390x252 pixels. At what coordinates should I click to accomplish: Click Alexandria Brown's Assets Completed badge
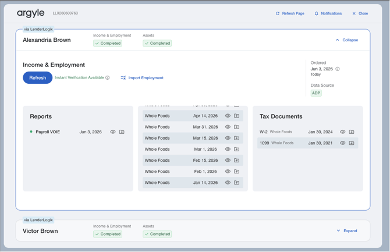pyautogui.click(x=157, y=43)
